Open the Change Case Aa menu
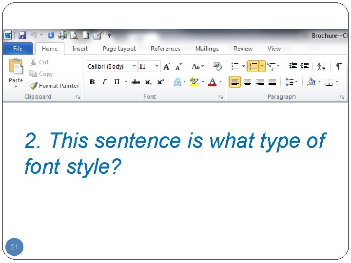This screenshot has height=263, width=351. click(x=197, y=66)
